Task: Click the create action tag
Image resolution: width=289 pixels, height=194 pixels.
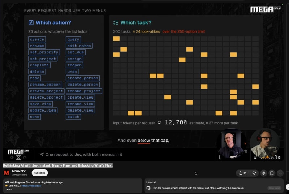Action: click(x=37, y=39)
